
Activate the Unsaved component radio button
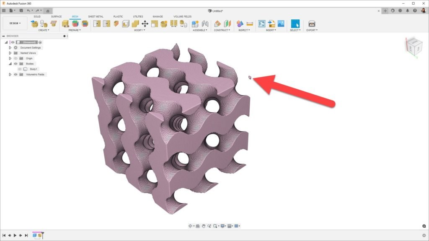[40, 42]
